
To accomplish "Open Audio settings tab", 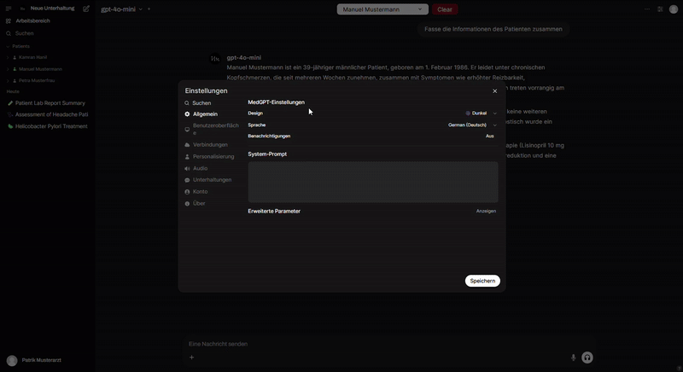I will pyautogui.click(x=196, y=168).
